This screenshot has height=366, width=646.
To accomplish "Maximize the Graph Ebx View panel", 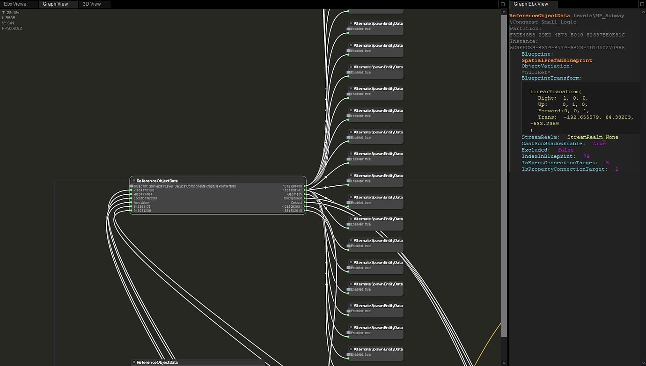I will coord(641,4).
